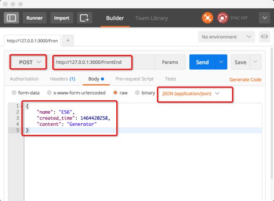Click the Import button
Screen dimensions: 274x201
[x=62, y=18]
